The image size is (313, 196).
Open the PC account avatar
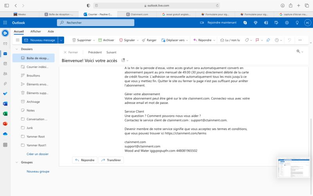(x=308, y=23)
